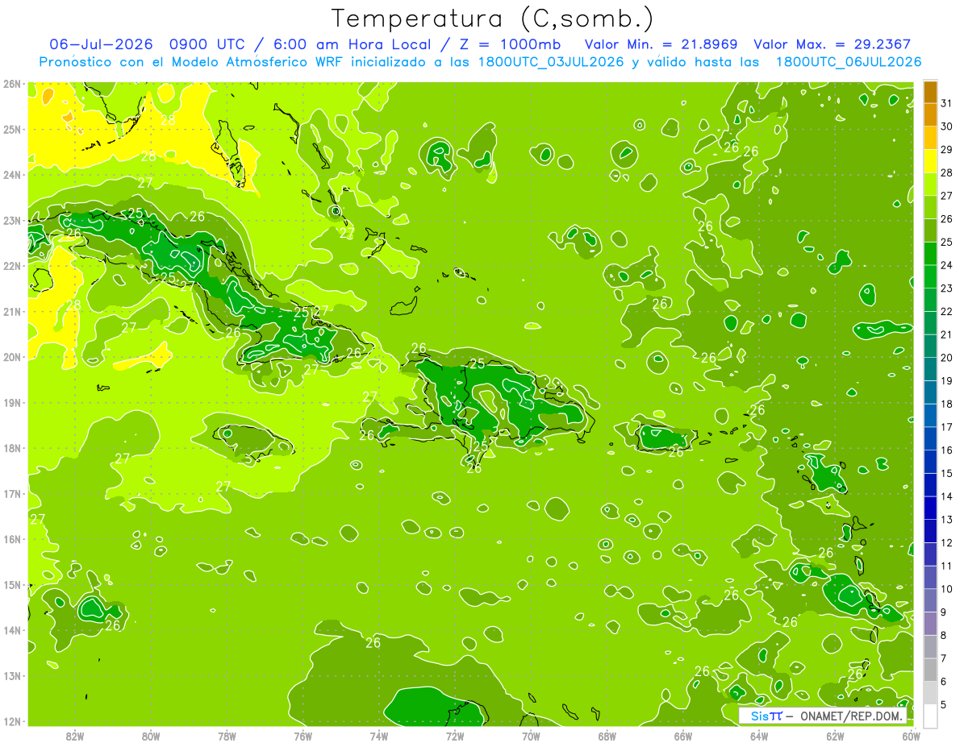Click color bar legend value 30

click(947, 127)
